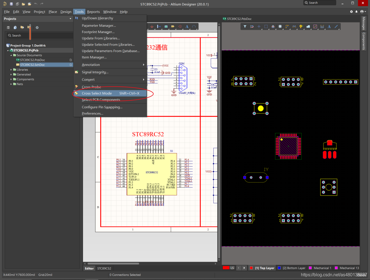The width and height of the screenshot is (370, 280).
Task: Open the Messages side panel button
Action: point(363,23)
